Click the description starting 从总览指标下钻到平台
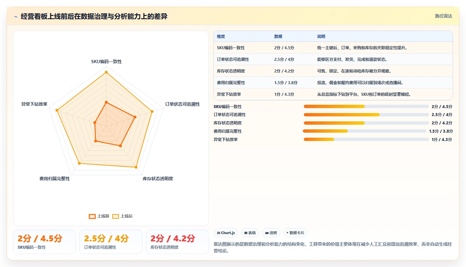 point(364,94)
